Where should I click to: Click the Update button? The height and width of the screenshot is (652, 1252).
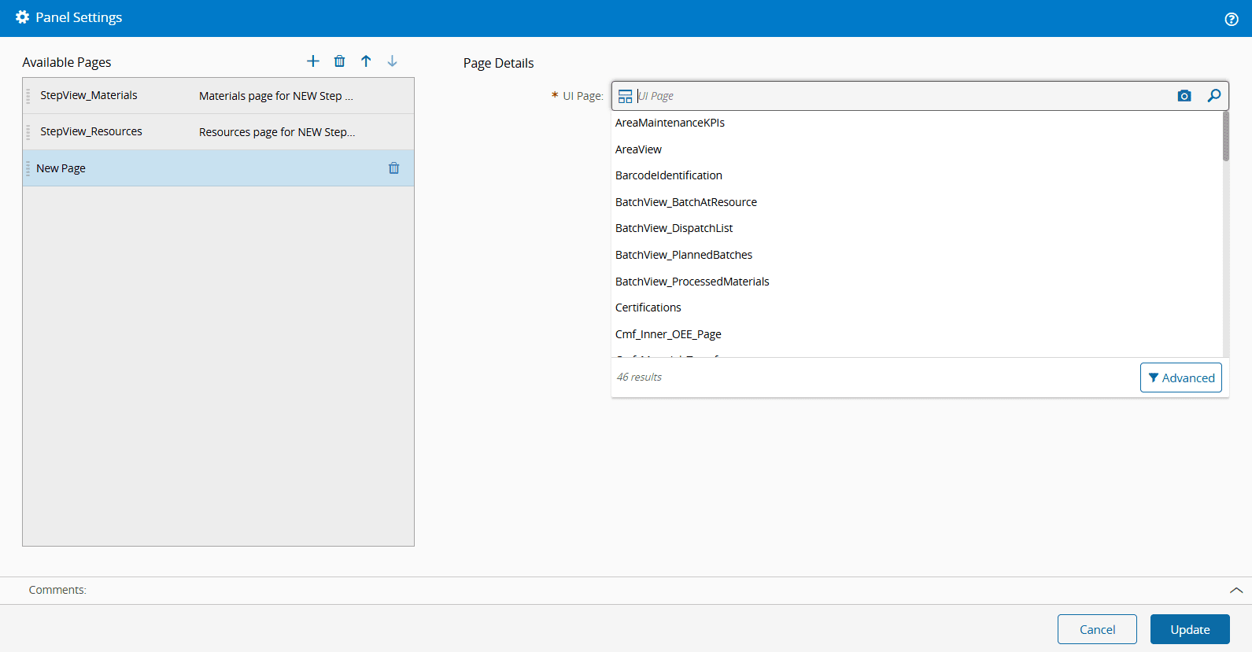point(1189,629)
